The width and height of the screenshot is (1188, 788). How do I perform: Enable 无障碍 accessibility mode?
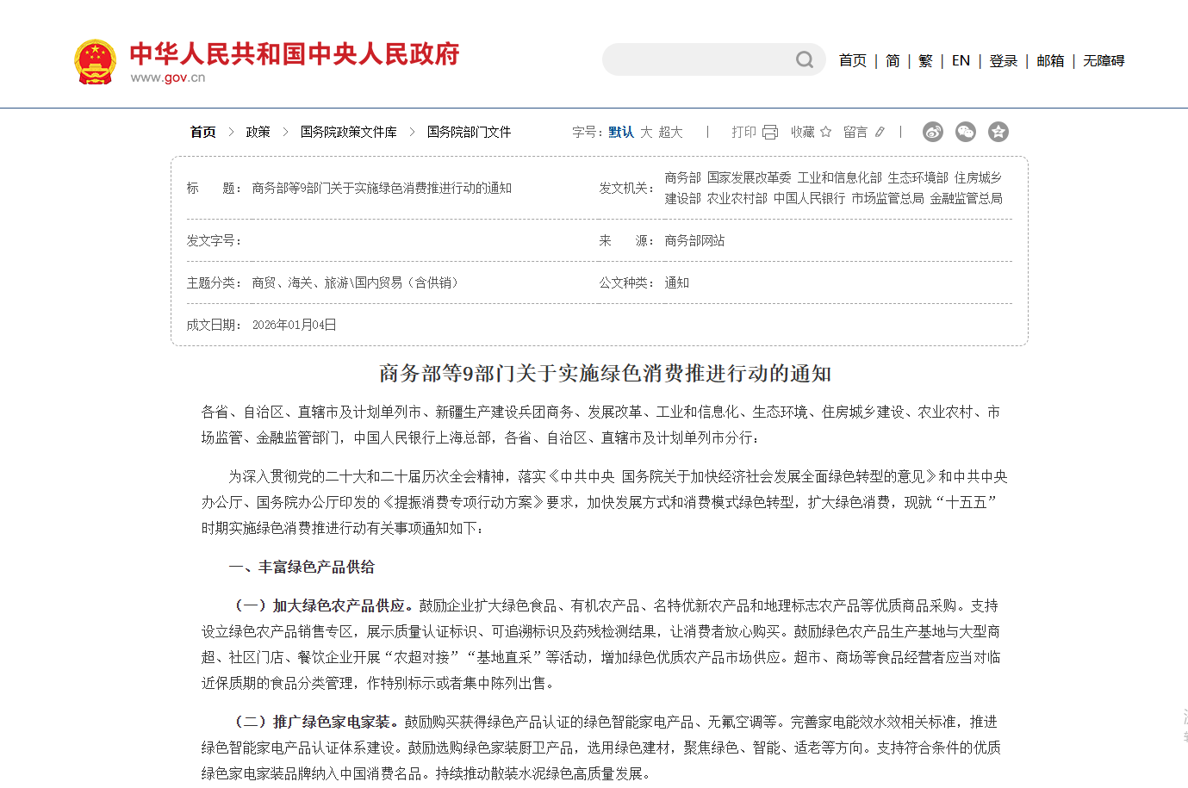1104,60
